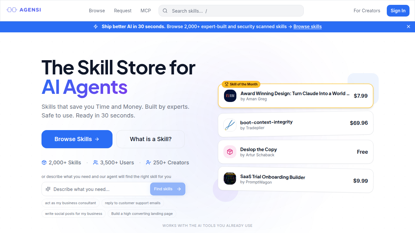The width and height of the screenshot is (415, 233).
Task: Open Deslop the Copy skill title
Action: coord(258,149)
